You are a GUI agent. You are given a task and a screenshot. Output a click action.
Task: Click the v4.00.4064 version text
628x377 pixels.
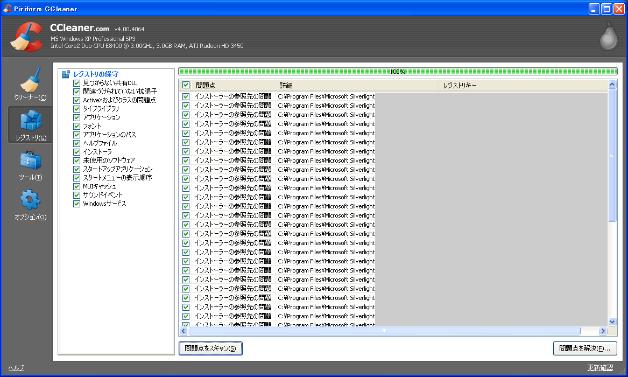coord(129,29)
